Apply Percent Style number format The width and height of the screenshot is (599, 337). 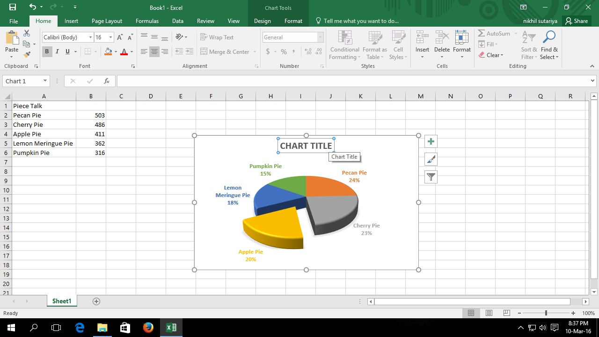click(x=284, y=51)
